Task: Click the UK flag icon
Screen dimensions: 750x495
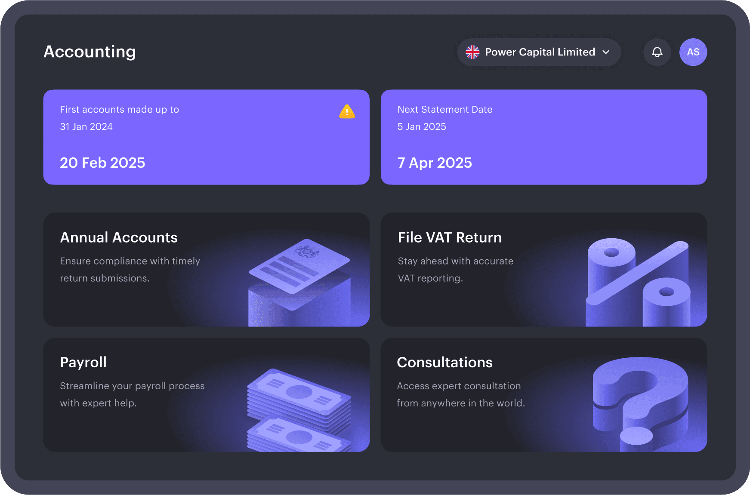Action: [x=472, y=52]
